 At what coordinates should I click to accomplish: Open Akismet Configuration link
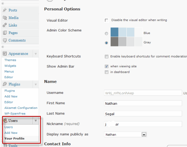(x=21, y=108)
